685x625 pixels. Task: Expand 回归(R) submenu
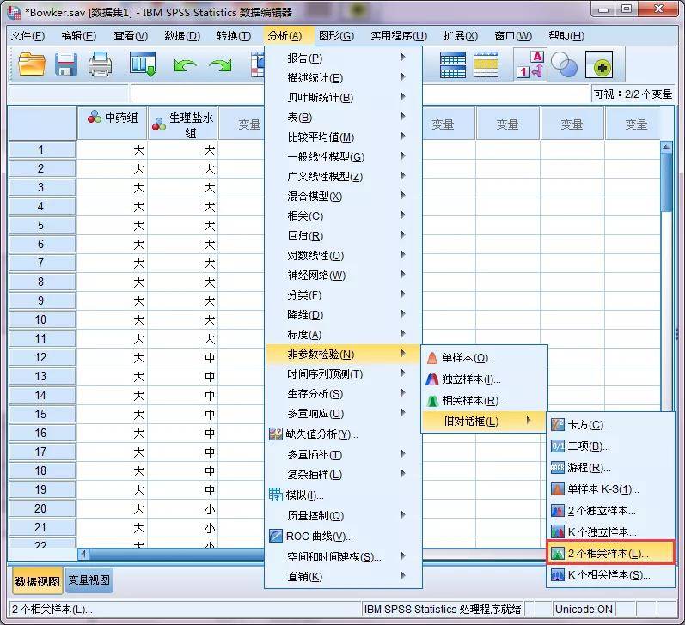click(x=344, y=236)
